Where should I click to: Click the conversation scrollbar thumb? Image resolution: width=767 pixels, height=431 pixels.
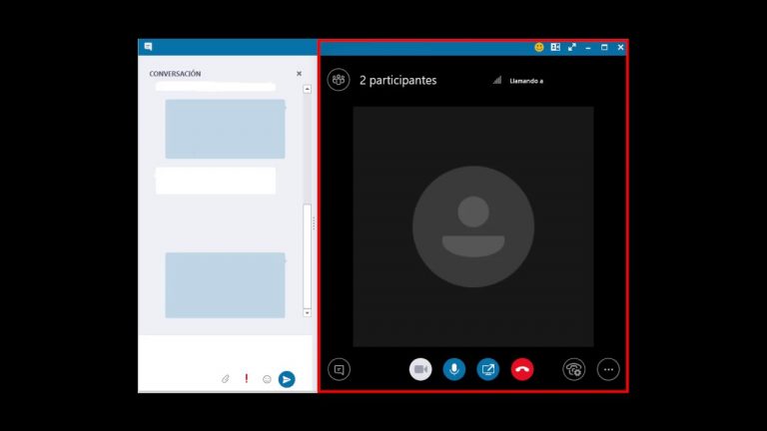pos(308,255)
